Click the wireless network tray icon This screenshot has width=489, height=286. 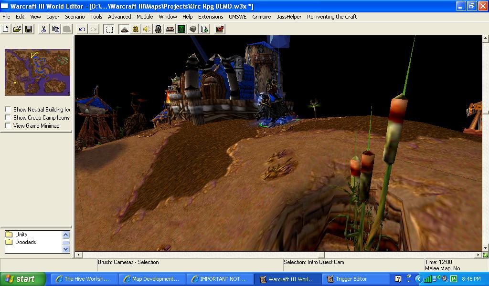[x=436, y=278]
